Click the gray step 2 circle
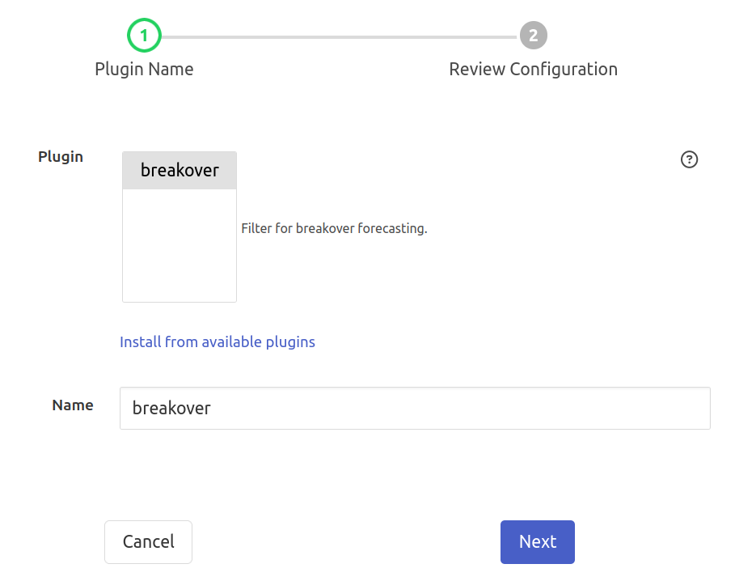Image resolution: width=735 pixels, height=581 pixels. pos(533,36)
